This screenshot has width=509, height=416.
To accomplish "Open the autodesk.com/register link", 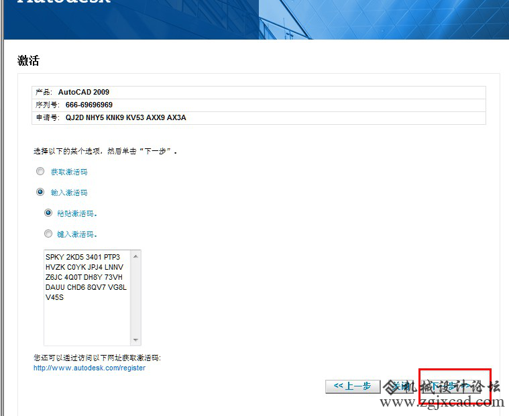I will [89, 368].
